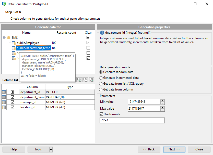Click the formula text field
Viewport: 213px width, 155px height.
pyautogui.click(x=132, y=120)
